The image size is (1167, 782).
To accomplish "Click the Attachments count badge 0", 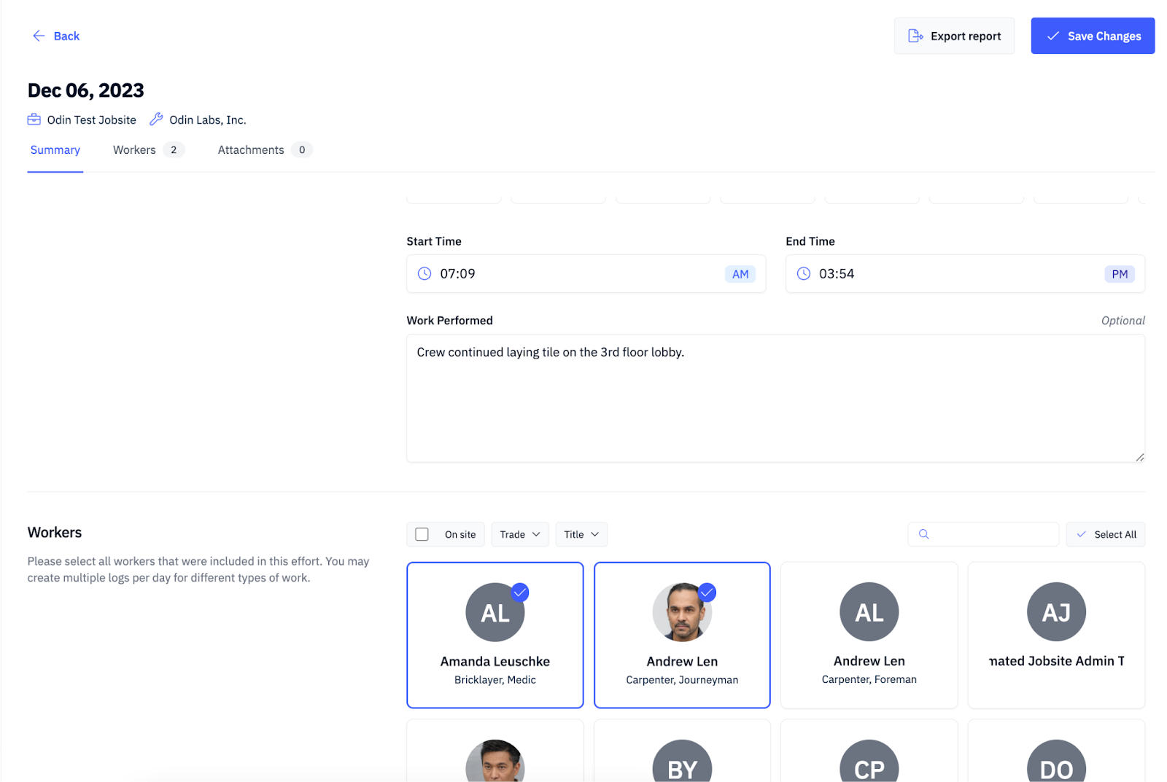I will pos(302,150).
